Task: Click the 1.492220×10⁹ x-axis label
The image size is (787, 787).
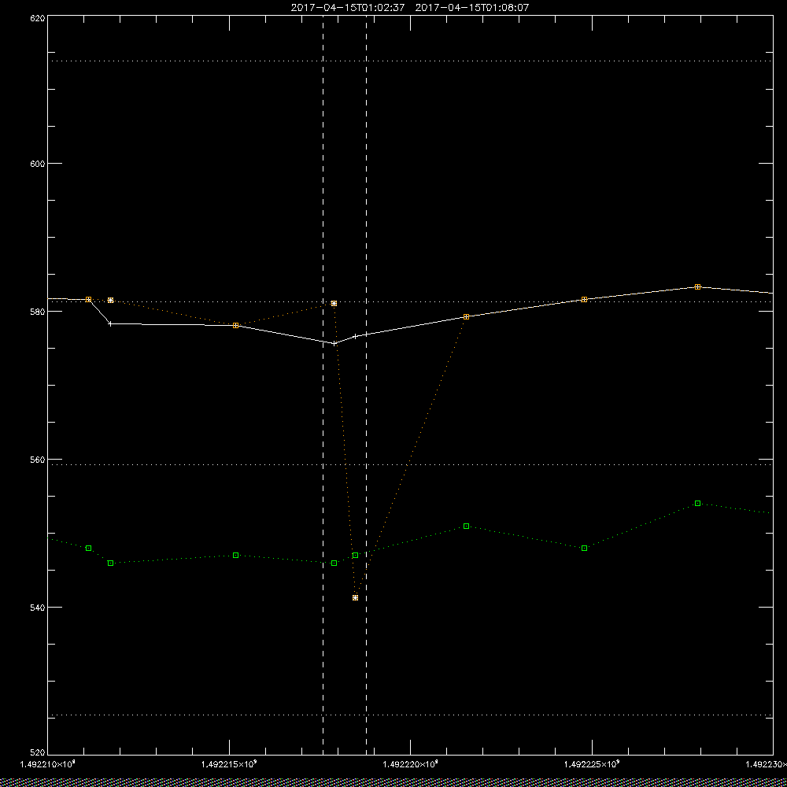Action: click(x=411, y=764)
